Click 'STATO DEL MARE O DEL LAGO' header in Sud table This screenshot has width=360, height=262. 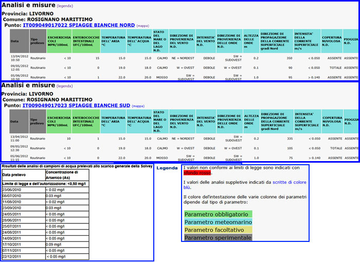coord(160,121)
